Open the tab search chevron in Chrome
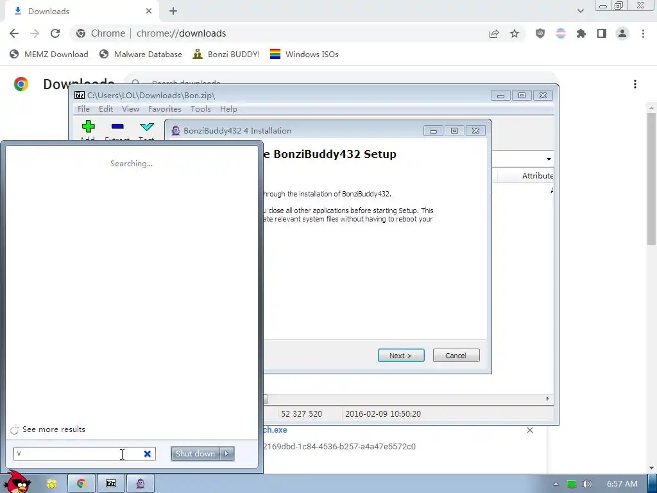This screenshot has width=657, height=493. coord(580,11)
